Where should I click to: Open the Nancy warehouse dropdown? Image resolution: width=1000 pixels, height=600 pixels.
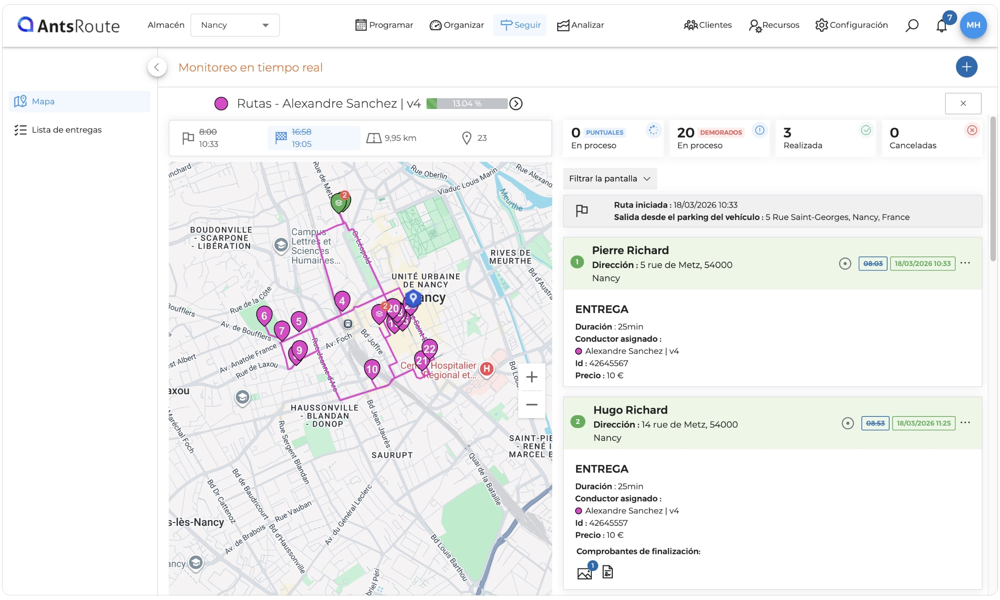(235, 25)
